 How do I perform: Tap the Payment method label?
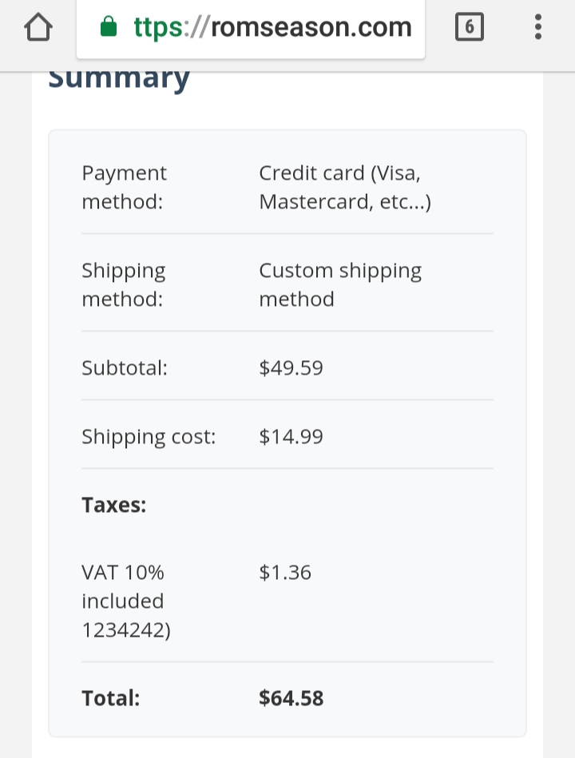(x=124, y=187)
